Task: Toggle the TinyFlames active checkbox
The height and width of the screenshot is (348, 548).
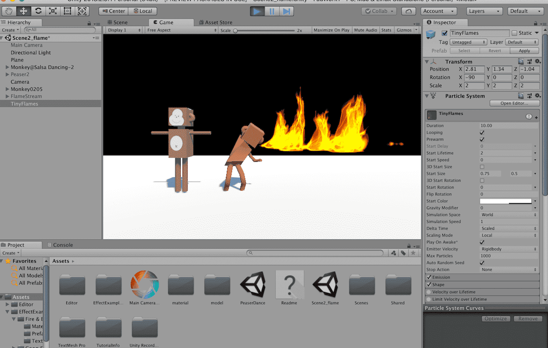Action: coord(445,33)
